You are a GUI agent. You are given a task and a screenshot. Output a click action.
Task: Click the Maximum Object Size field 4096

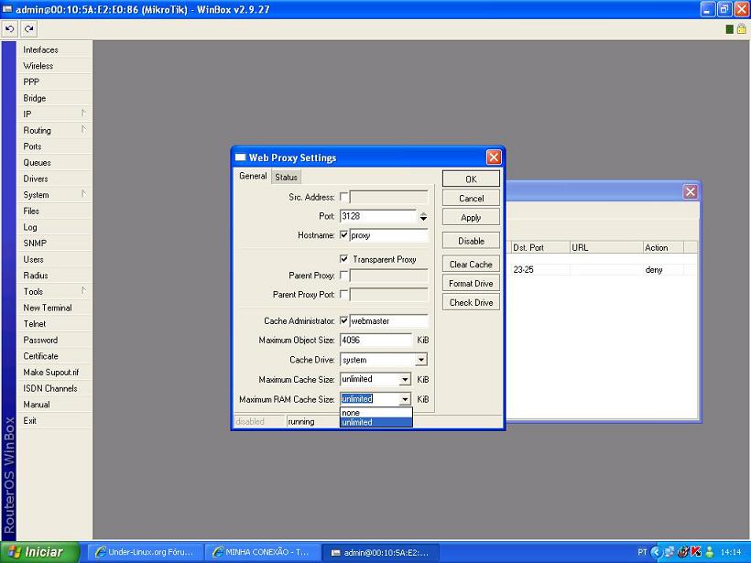click(376, 340)
